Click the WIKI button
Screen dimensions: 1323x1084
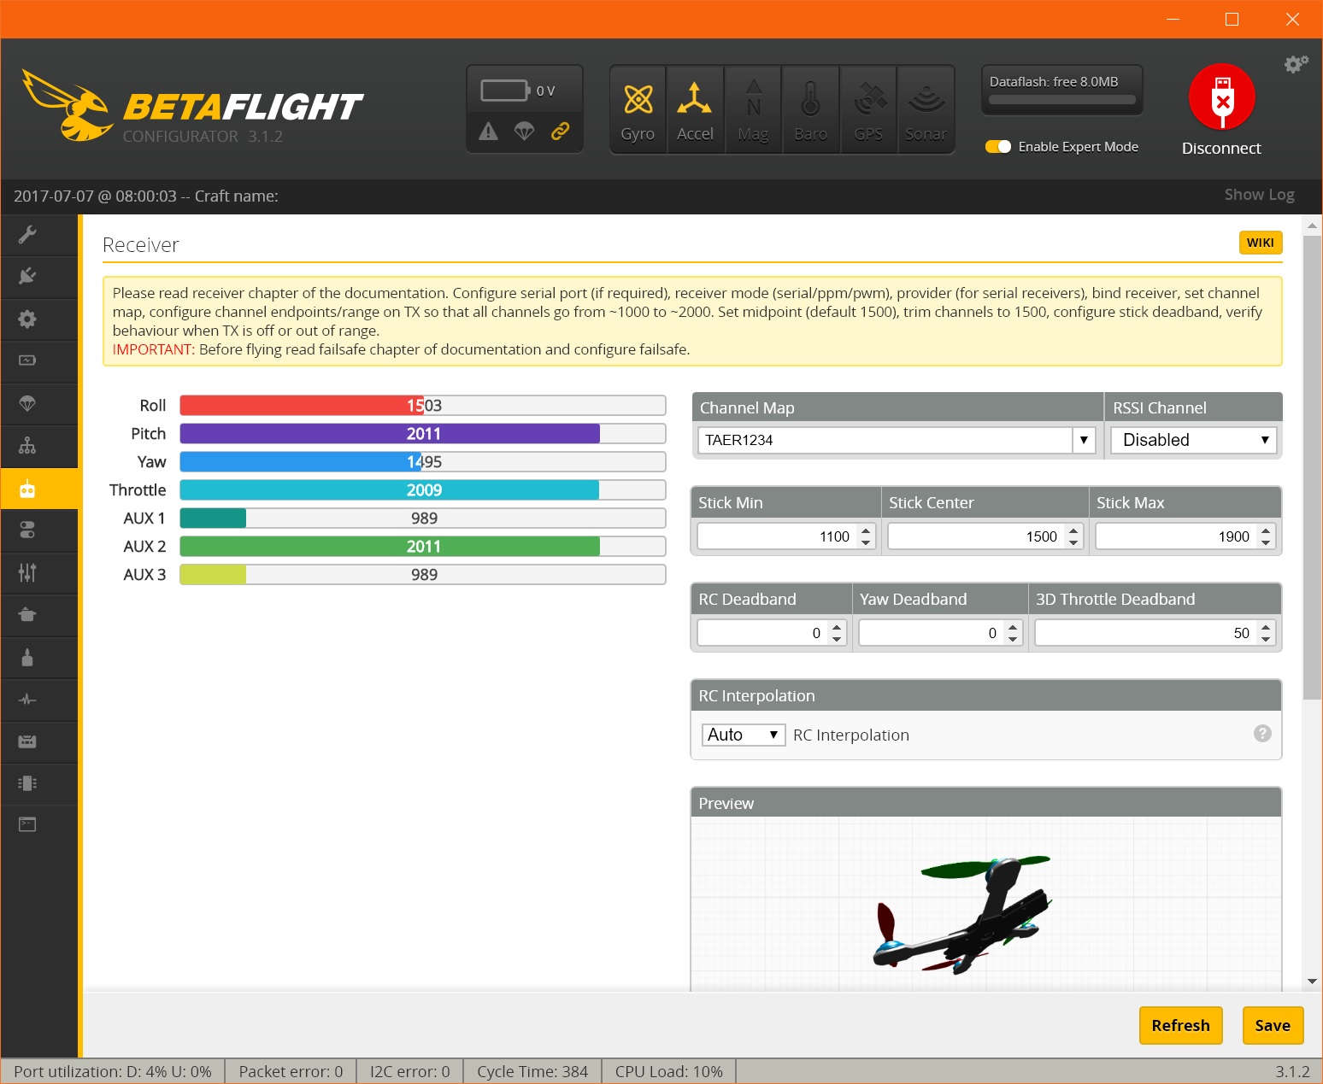point(1260,243)
